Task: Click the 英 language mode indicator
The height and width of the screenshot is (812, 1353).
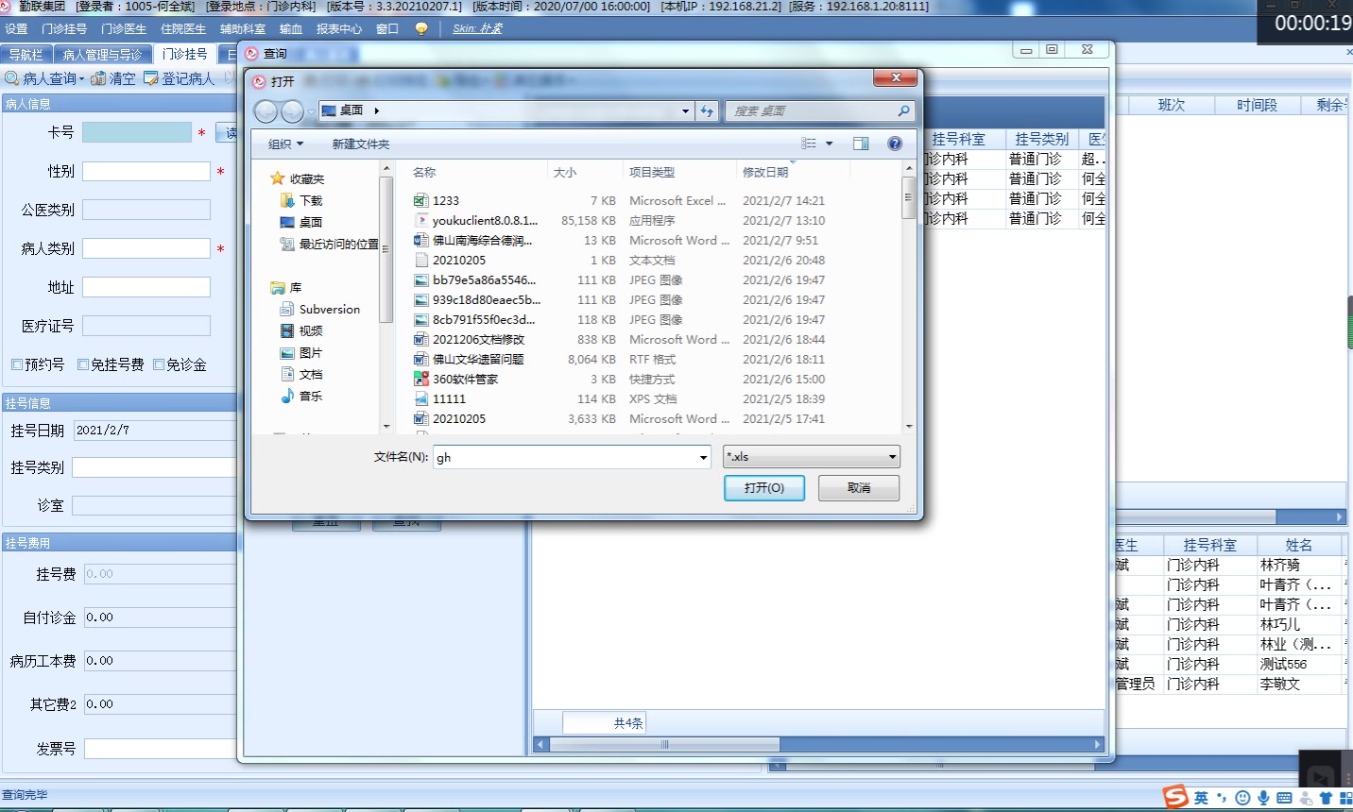Action: pyautogui.click(x=1201, y=798)
